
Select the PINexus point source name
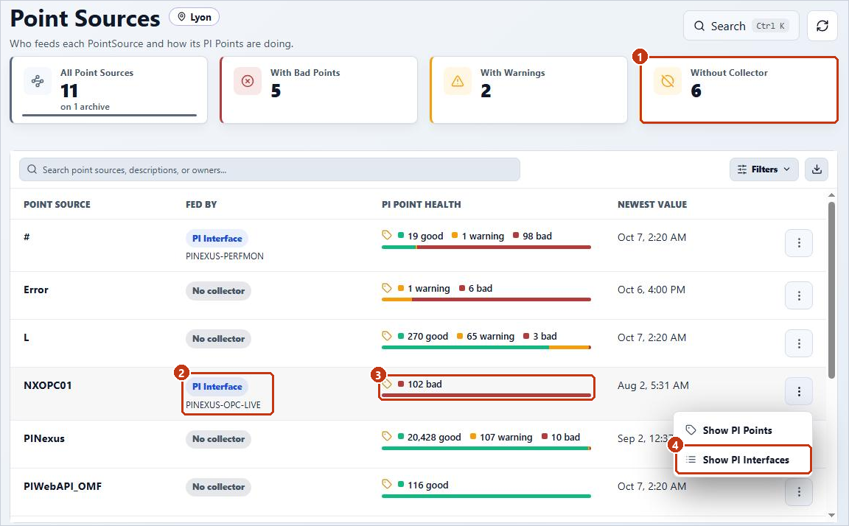(44, 438)
